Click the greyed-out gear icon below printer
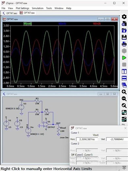 124,51
